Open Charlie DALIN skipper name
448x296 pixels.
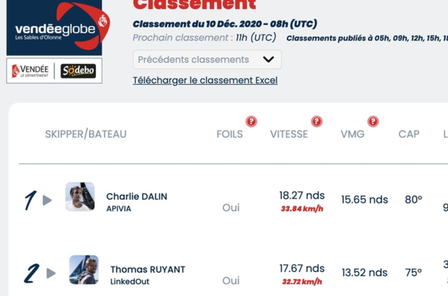[x=137, y=196]
